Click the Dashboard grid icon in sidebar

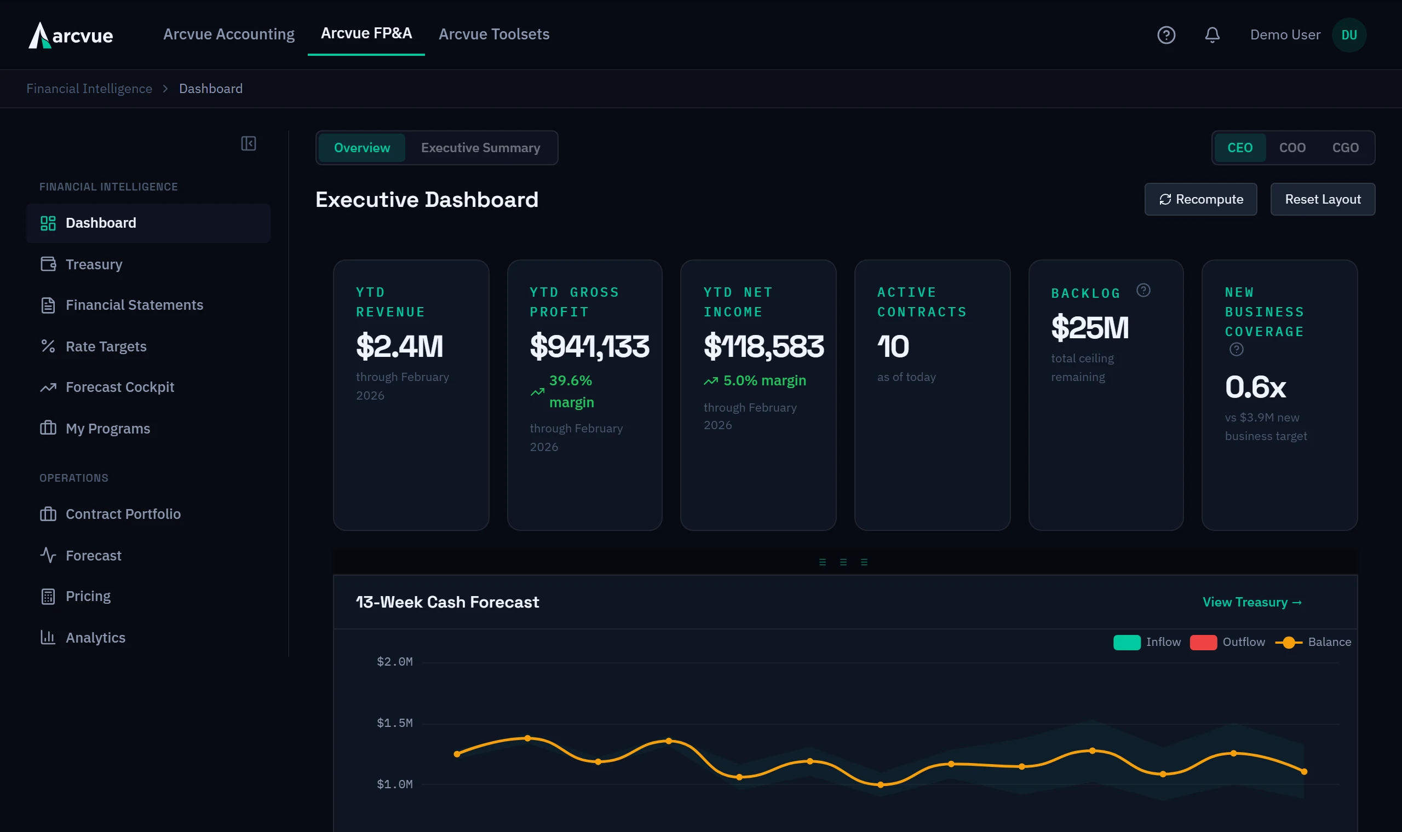(48, 223)
